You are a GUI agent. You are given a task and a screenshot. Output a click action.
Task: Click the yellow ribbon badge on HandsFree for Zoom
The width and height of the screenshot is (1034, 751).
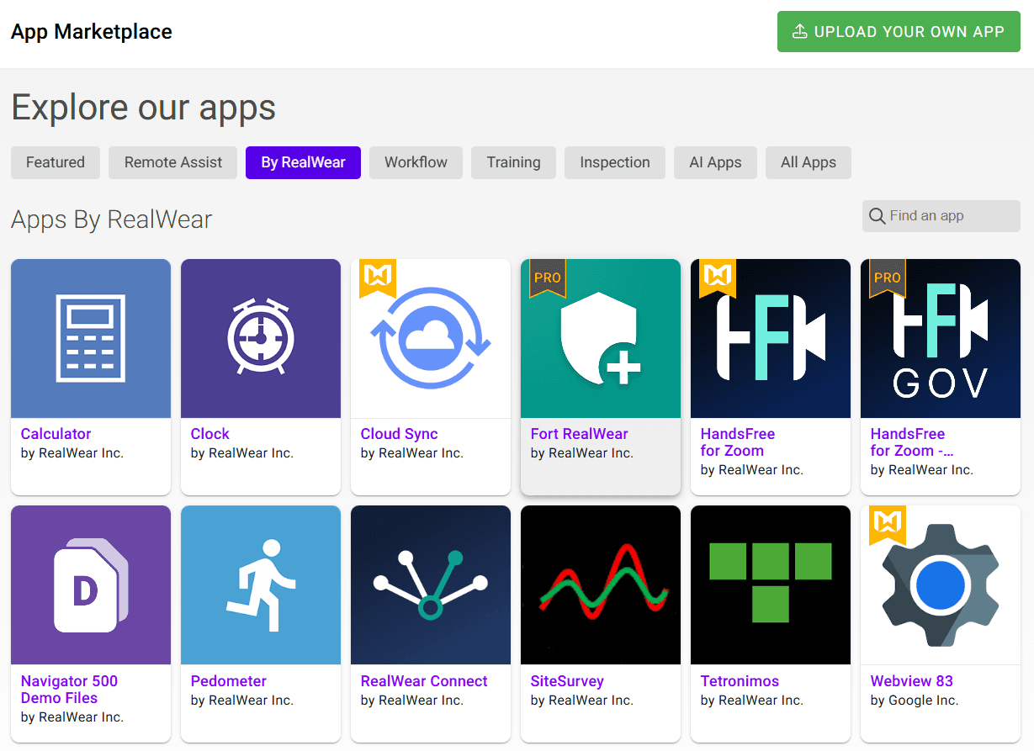(x=717, y=278)
